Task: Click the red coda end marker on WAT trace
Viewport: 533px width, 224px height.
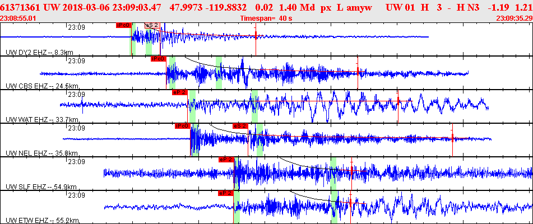Action: click(x=398, y=101)
